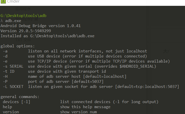Click the 'global options:' heading
The height and width of the screenshot is (114, 185).
coord(18,46)
